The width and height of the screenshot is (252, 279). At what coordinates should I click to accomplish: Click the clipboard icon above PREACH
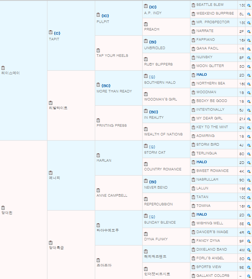146,24
